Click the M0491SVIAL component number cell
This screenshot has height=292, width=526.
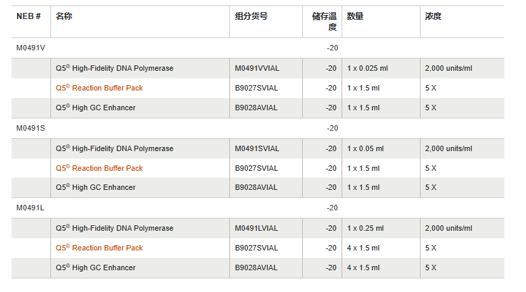(x=257, y=149)
